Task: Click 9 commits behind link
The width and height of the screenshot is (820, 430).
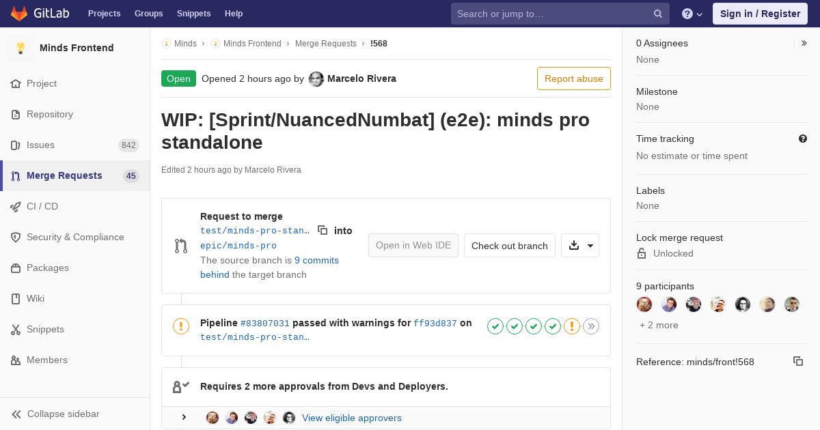Action: click(269, 268)
